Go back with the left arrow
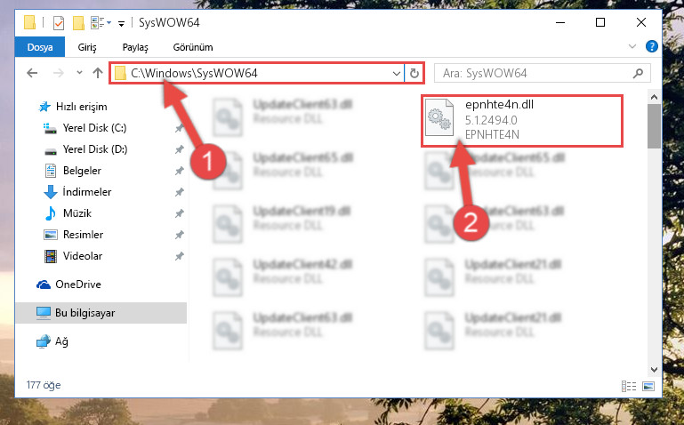This screenshot has width=684, height=425. click(32, 73)
